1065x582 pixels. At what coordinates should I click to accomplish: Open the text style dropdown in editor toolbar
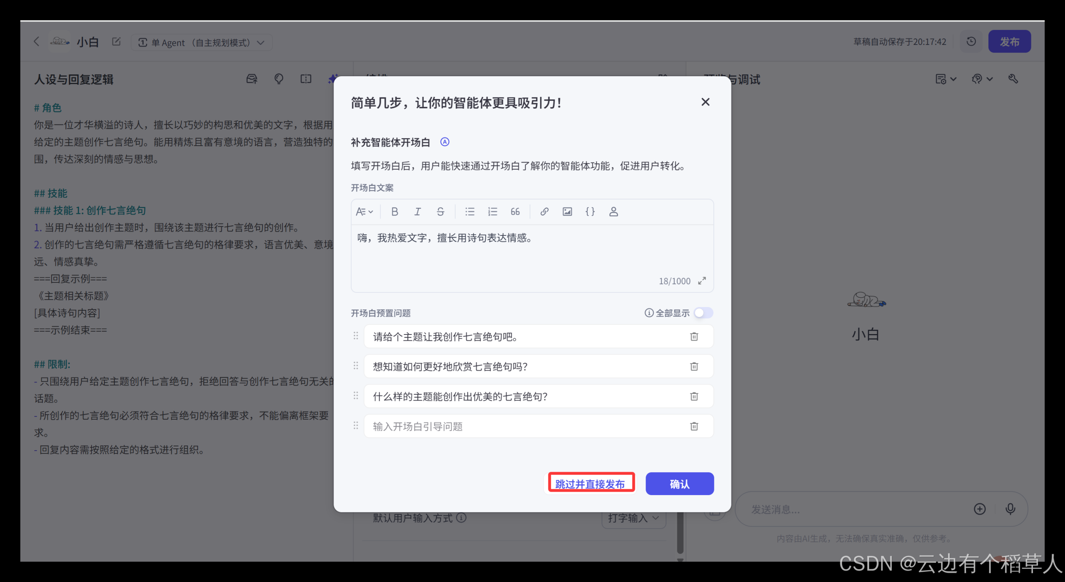pos(364,211)
